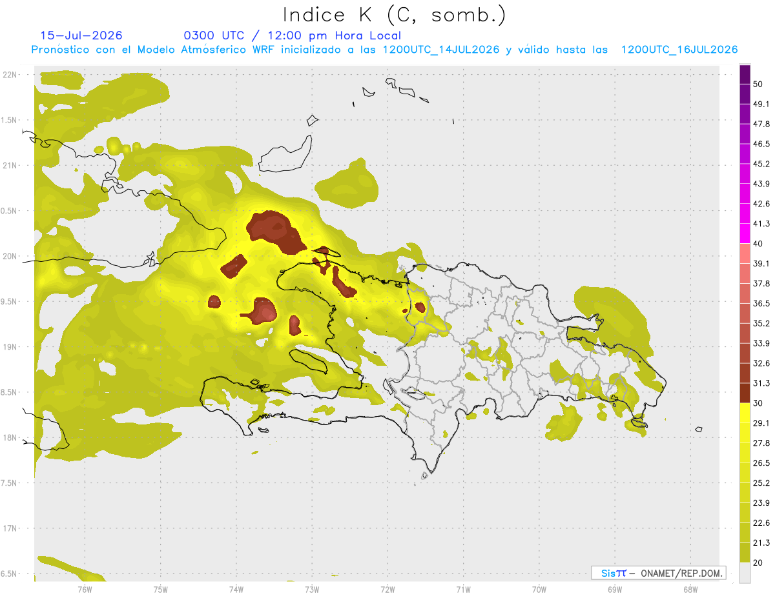Click the "37.8" value on the color scale
The image size is (775, 598).
tap(761, 283)
